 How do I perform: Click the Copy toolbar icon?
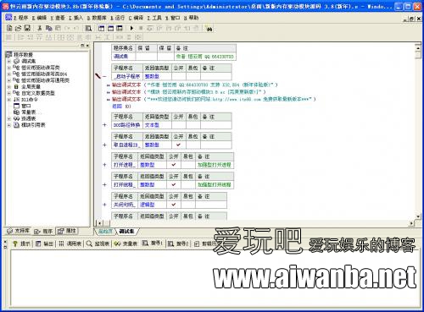[x=48, y=28]
